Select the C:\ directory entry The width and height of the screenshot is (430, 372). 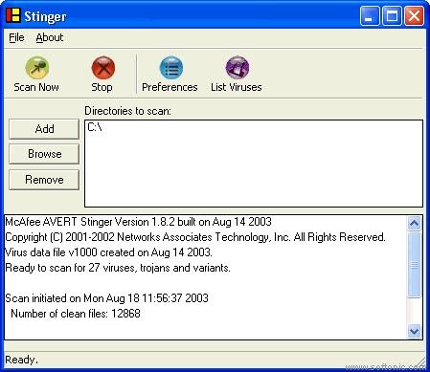[x=95, y=127]
